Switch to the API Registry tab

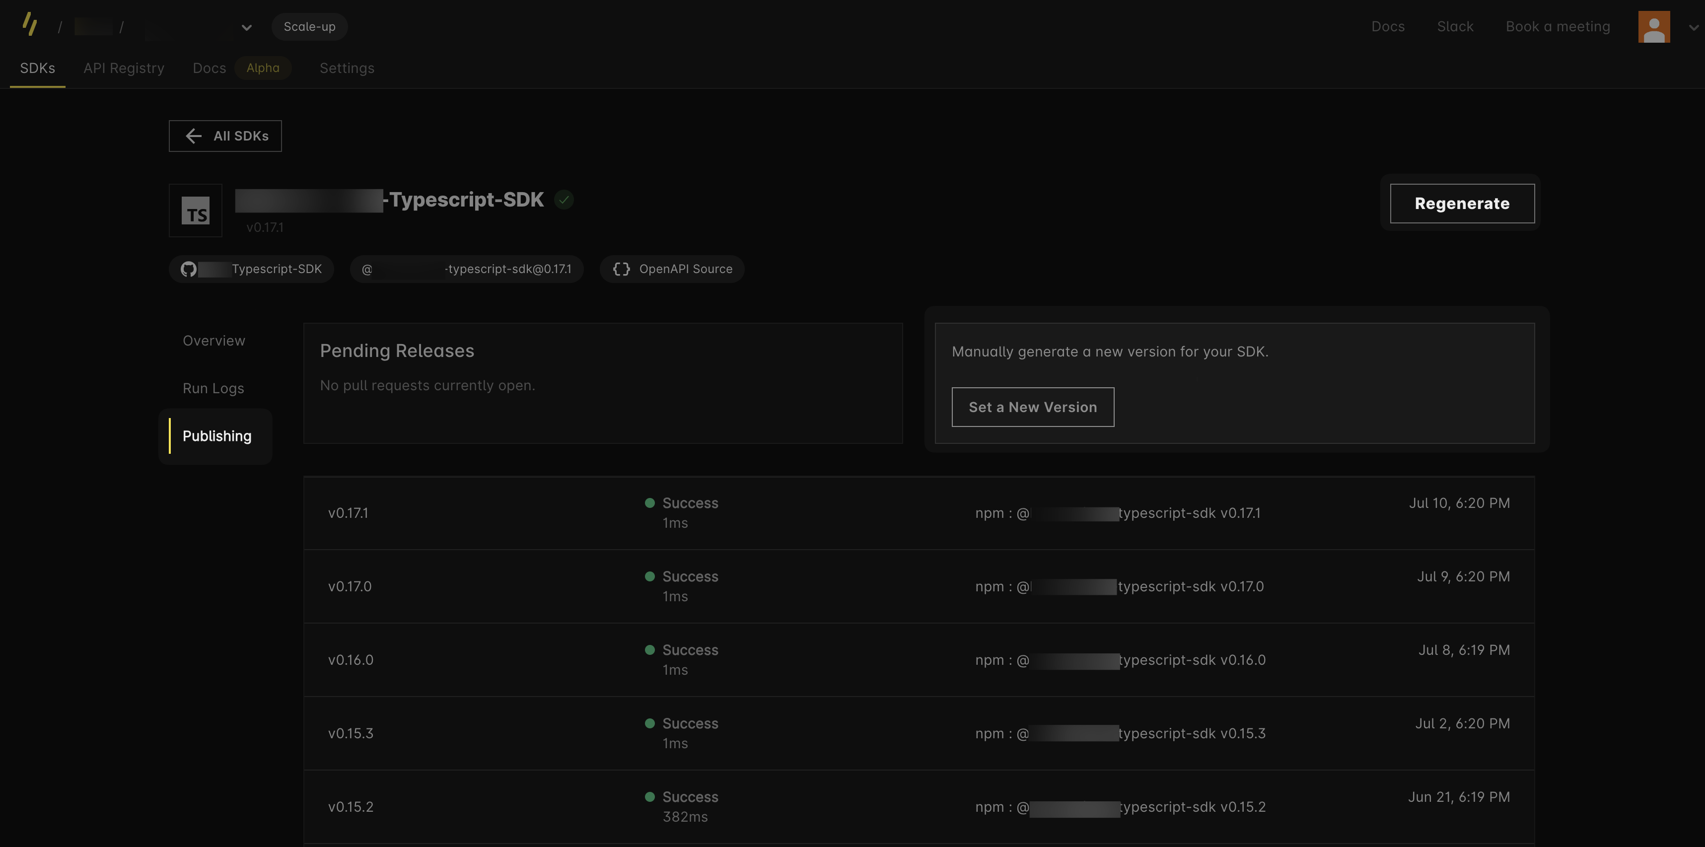coord(124,68)
